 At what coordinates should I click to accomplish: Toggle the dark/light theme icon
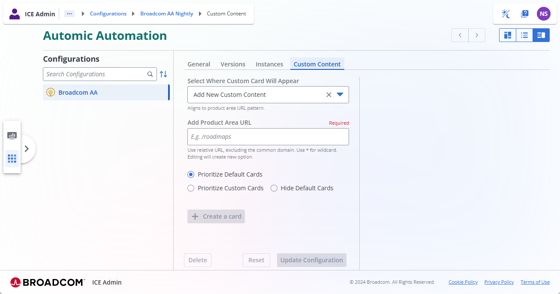point(506,14)
